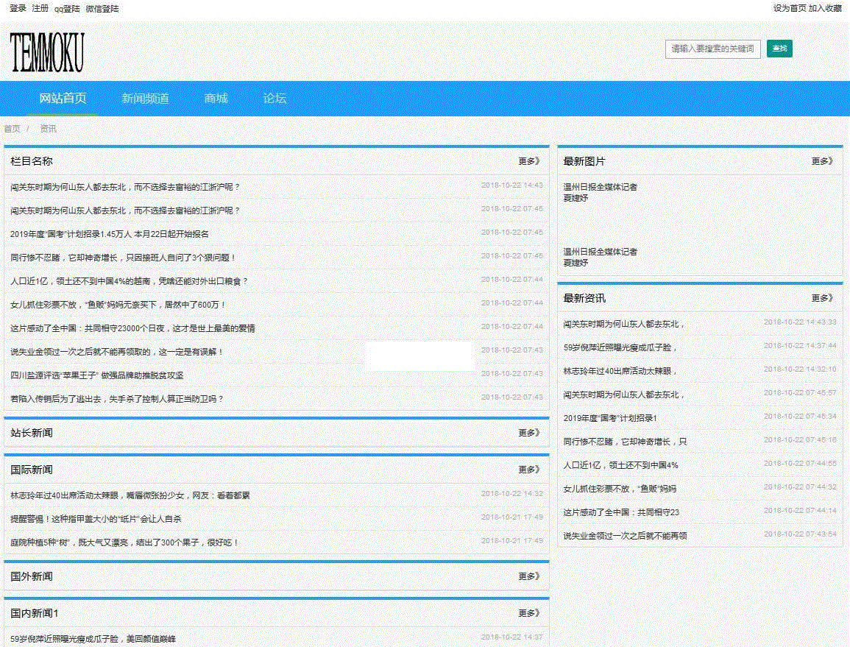Show 更多 in 最新资讯 panel
850x647 pixels.
(822, 298)
